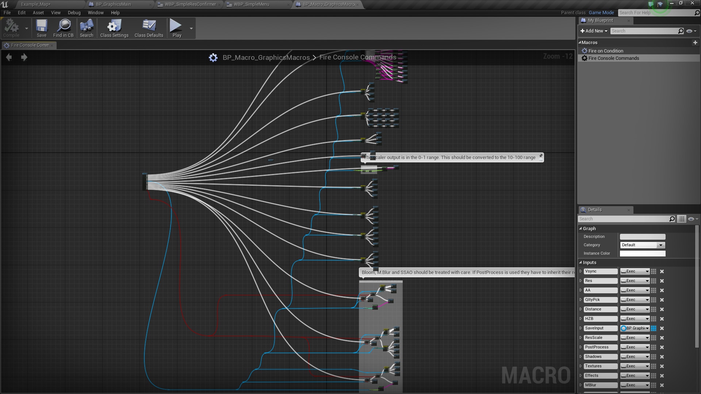Image resolution: width=701 pixels, height=394 pixels.
Task: Open Class Defaults
Action: (149, 27)
